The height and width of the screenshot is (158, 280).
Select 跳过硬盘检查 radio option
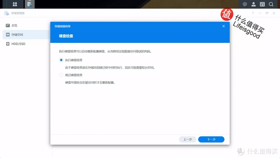click(x=61, y=75)
